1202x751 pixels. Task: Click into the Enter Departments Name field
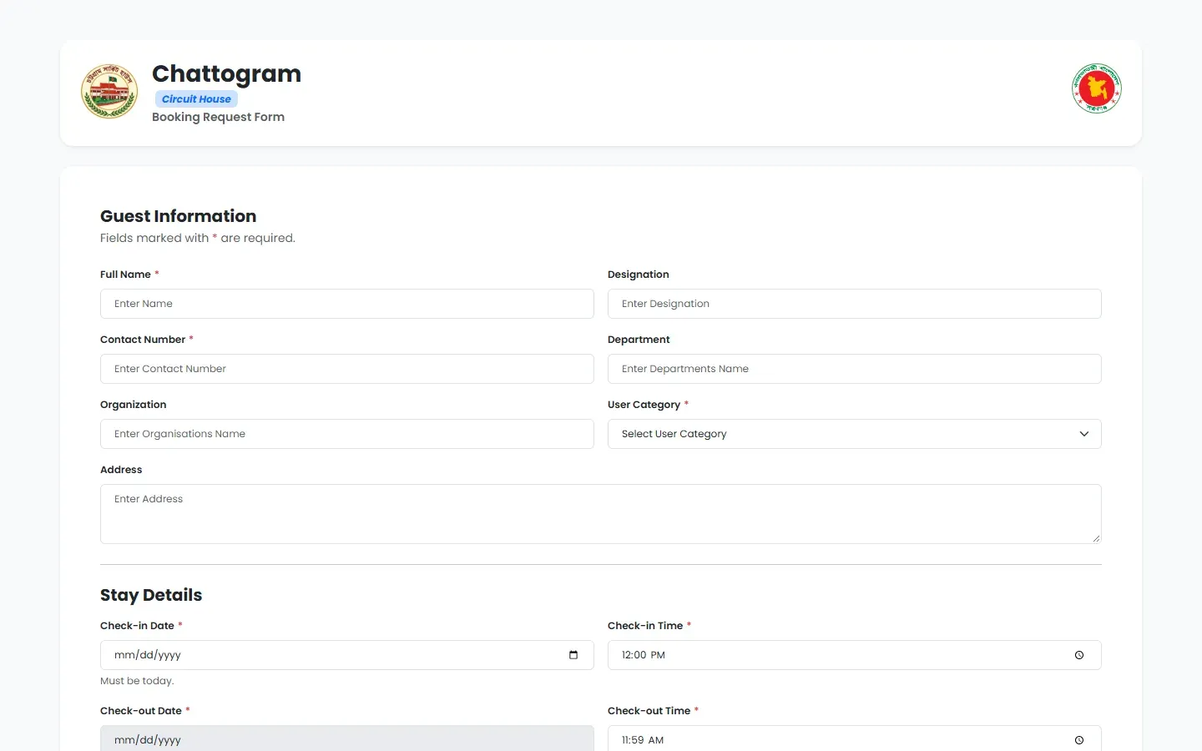pyautogui.click(x=854, y=369)
